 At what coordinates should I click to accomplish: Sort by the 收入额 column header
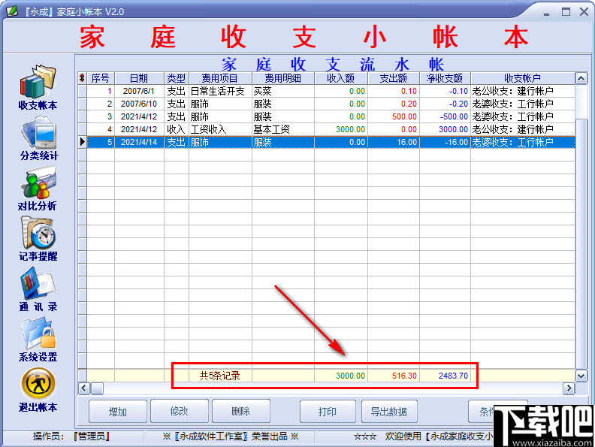tap(341, 78)
